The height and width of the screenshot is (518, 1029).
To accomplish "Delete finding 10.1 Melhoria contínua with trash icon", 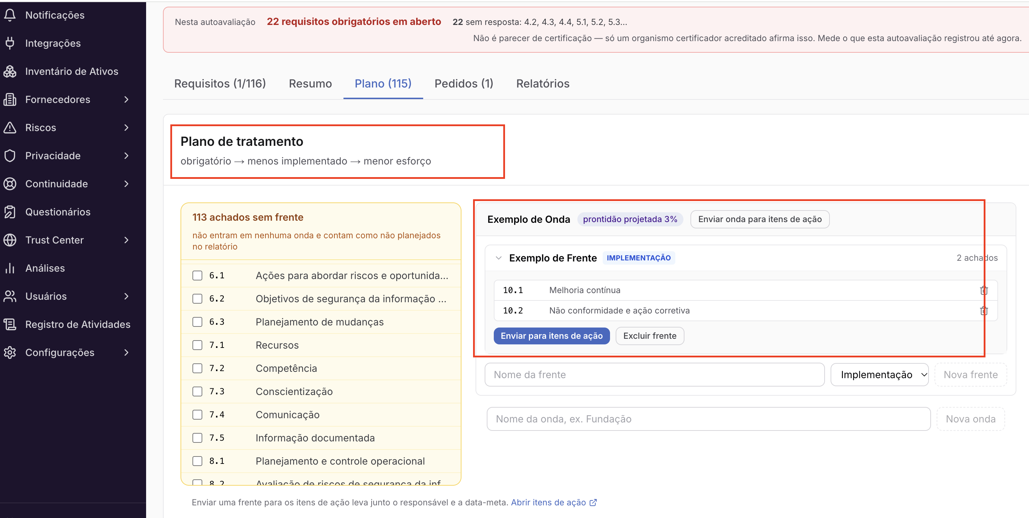I will (x=984, y=290).
